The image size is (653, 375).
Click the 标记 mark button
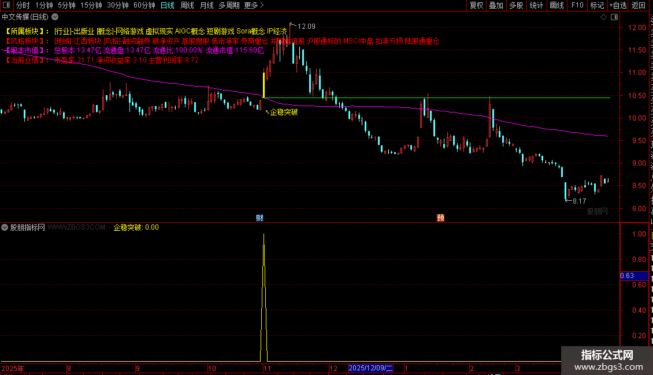pyautogui.click(x=597, y=5)
